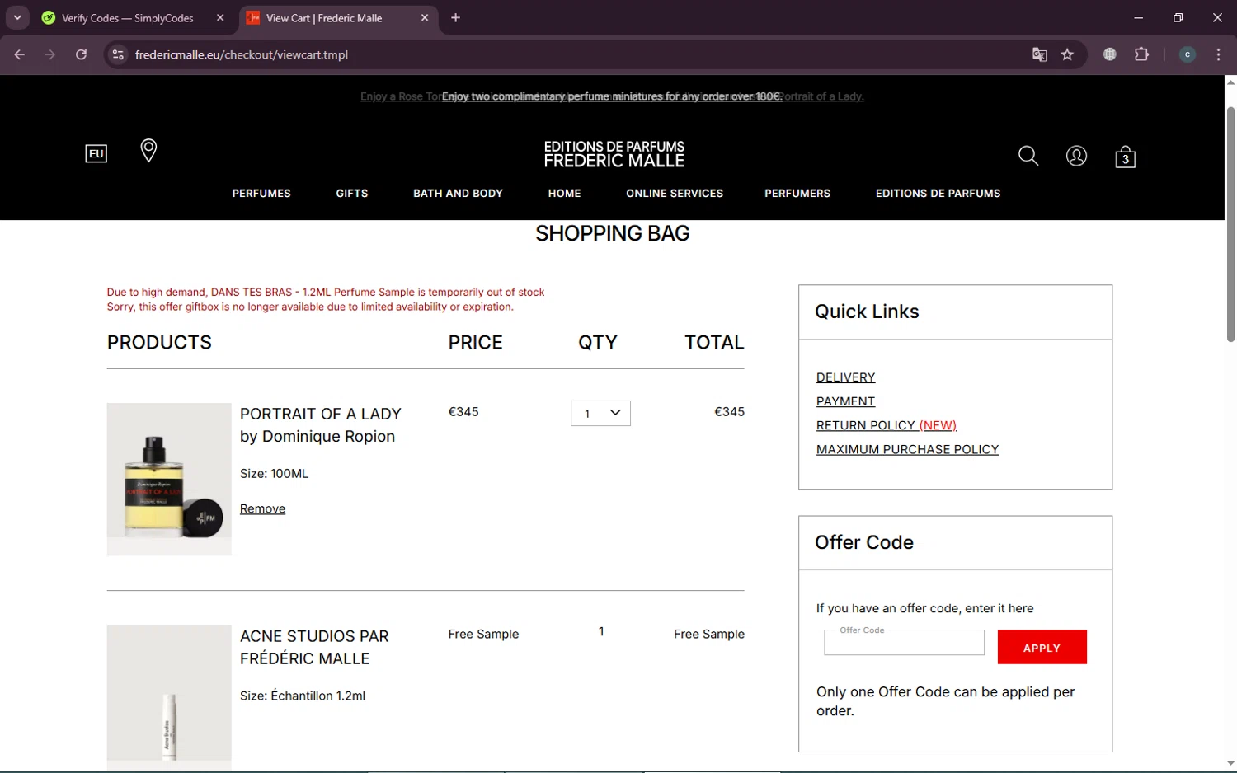The image size is (1237, 773).
Task: Open the Chrome three-dot menu
Action: 1218,54
